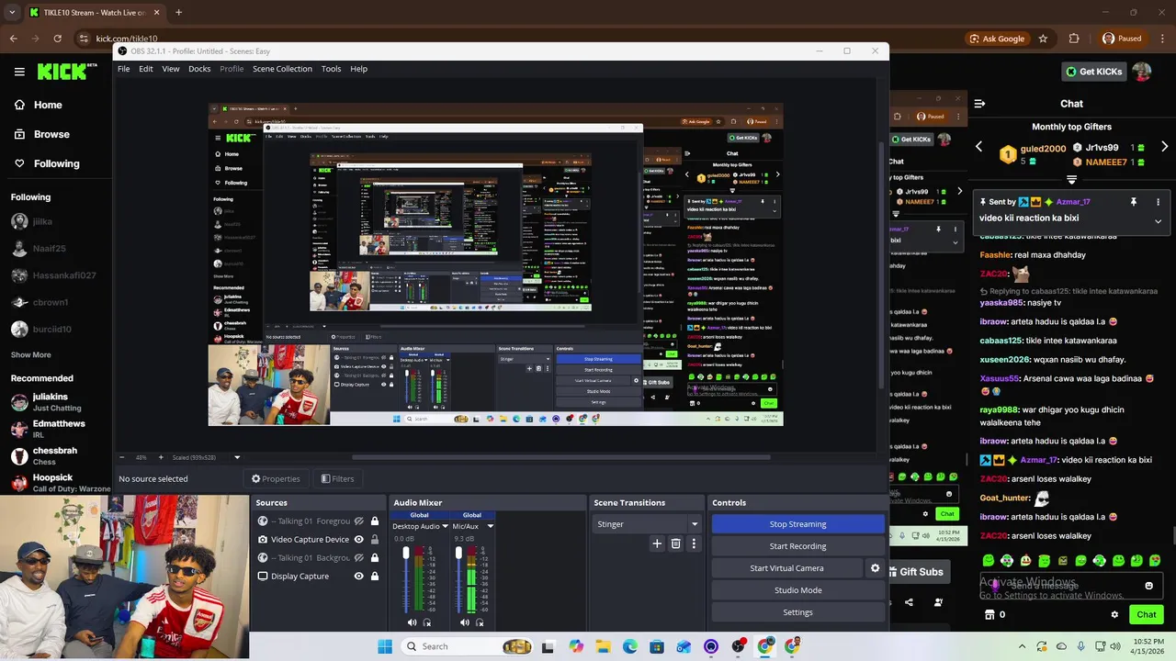Viewport: 1176px width, 661px height.
Task: Click Start Recording button
Action: point(797,546)
